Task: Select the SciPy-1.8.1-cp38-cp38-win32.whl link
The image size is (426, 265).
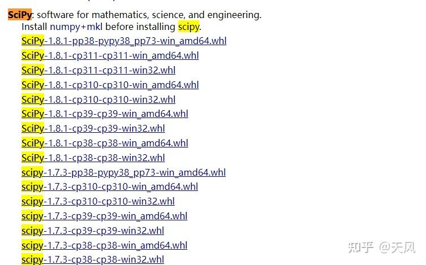Action: point(93,158)
